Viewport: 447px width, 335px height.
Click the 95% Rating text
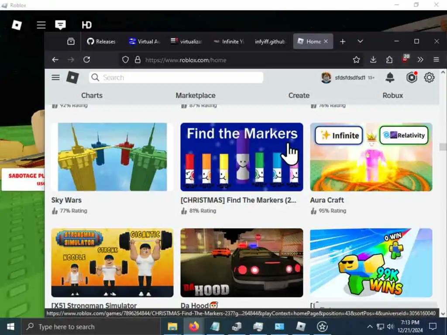[332, 211]
